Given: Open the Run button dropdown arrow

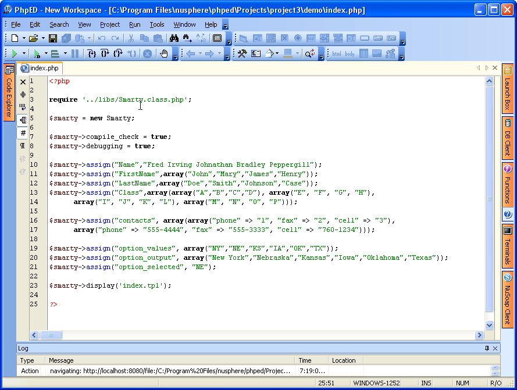Looking at the screenshot, I should click(x=23, y=53).
